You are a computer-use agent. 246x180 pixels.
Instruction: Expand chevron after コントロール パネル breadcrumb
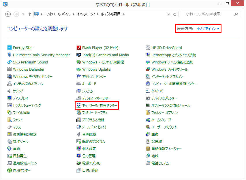74,14
